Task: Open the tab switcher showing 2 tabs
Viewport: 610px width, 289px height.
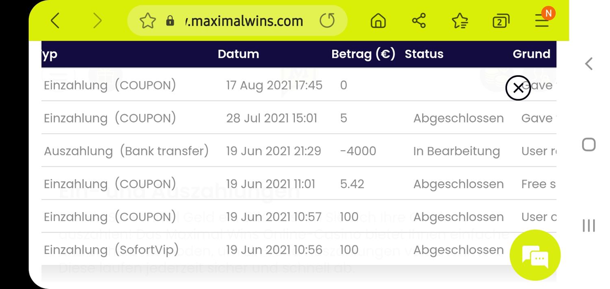Action: 501,22
